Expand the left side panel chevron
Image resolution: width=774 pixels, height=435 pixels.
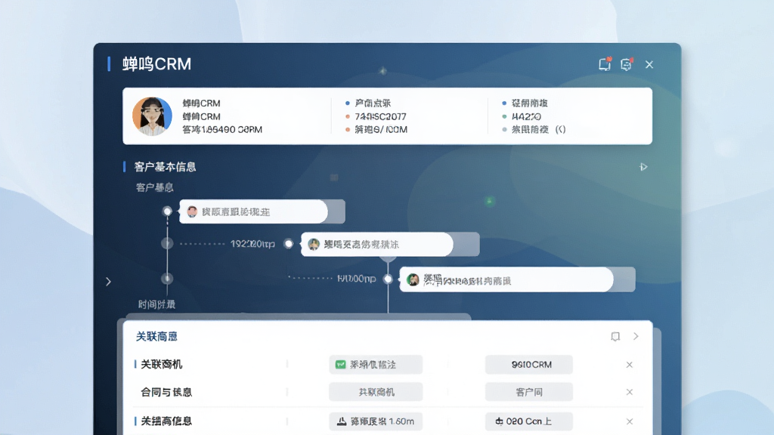coord(109,282)
